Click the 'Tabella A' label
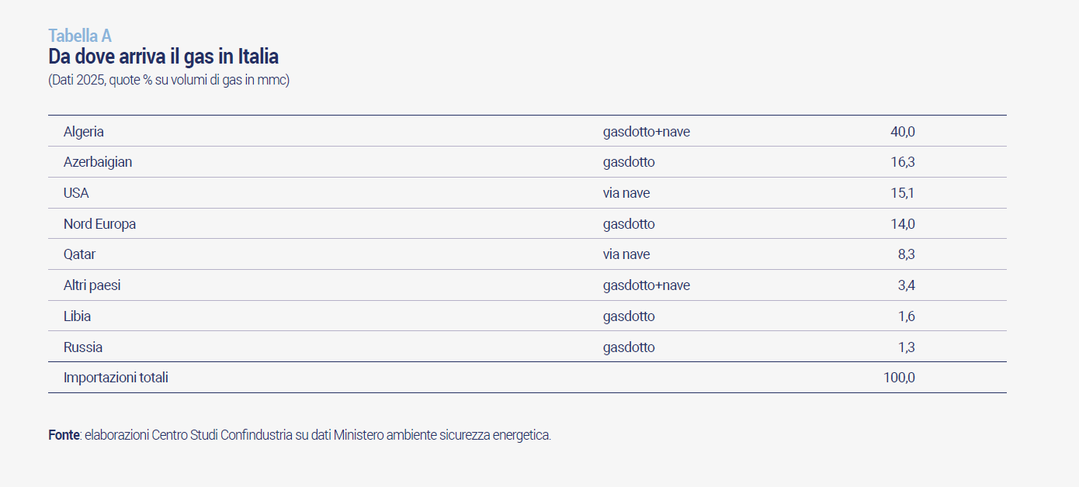This screenshot has width=1079, height=487. pyautogui.click(x=80, y=36)
